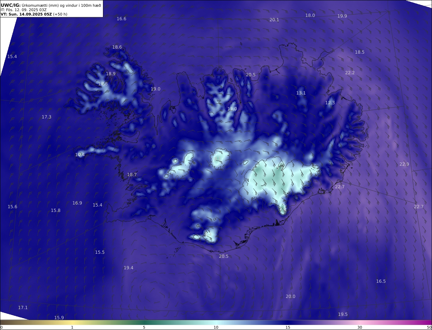Click the colour scale tick labelled 10

216,327
